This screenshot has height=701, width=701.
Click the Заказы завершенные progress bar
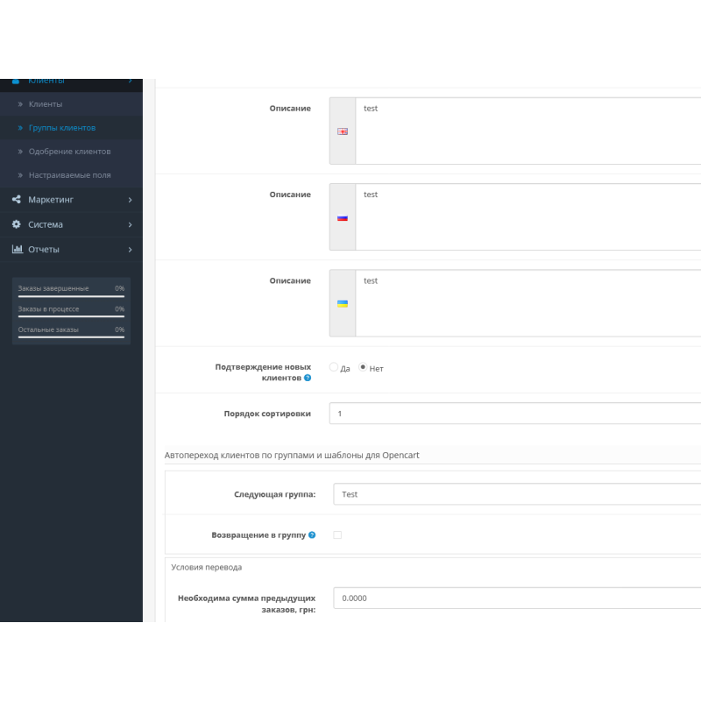[x=71, y=296]
